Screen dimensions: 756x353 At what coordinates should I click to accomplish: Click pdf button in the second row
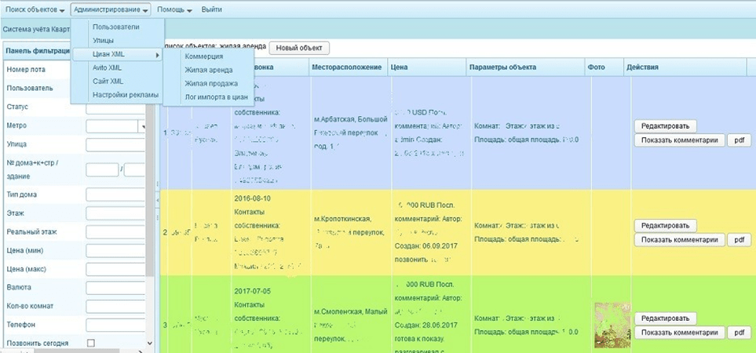click(738, 240)
